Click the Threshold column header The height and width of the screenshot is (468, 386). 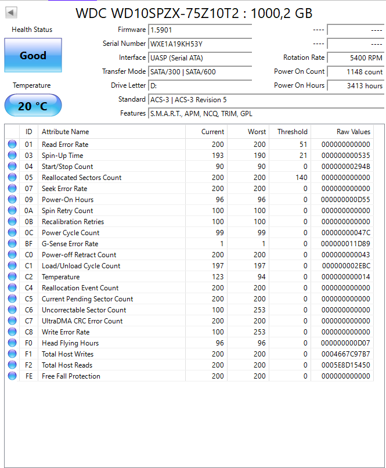coord(290,132)
